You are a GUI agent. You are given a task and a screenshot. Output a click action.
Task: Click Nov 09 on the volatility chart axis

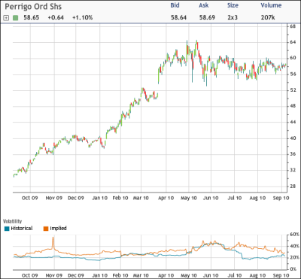tap(54, 275)
